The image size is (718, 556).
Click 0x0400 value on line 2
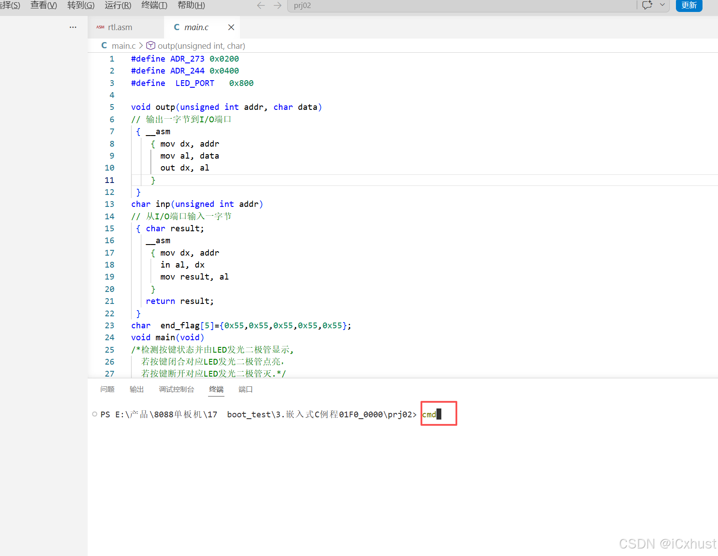point(224,71)
